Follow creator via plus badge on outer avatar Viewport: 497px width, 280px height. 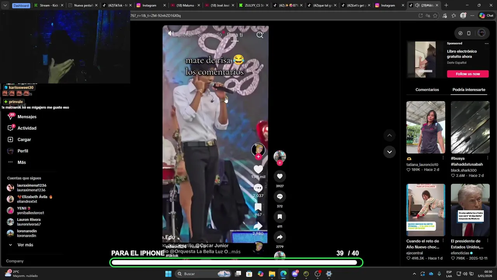tap(280, 163)
